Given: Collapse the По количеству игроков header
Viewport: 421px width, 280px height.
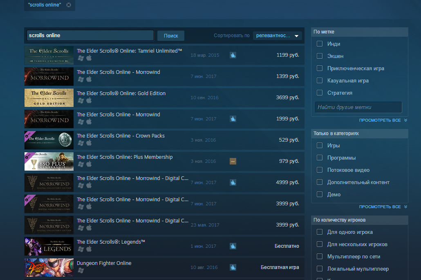Looking at the screenshot, I should [360, 220].
